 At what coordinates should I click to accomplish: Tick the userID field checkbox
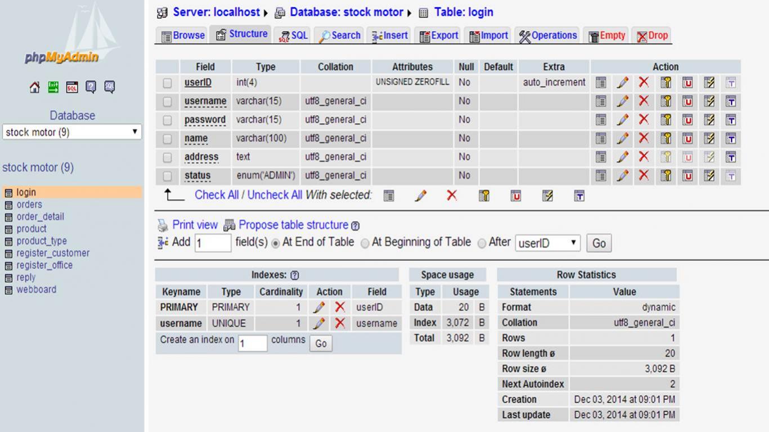click(167, 83)
